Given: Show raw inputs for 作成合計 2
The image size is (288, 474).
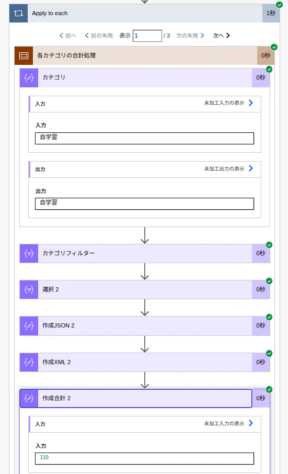Looking at the screenshot, I should point(228,424).
